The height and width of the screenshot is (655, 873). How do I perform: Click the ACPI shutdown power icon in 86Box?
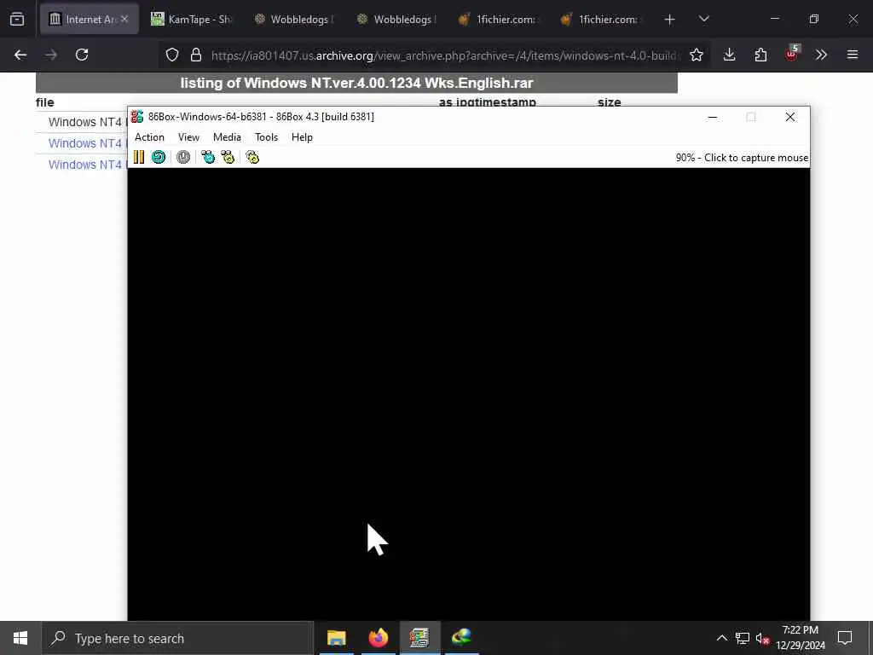click(183, 158)
